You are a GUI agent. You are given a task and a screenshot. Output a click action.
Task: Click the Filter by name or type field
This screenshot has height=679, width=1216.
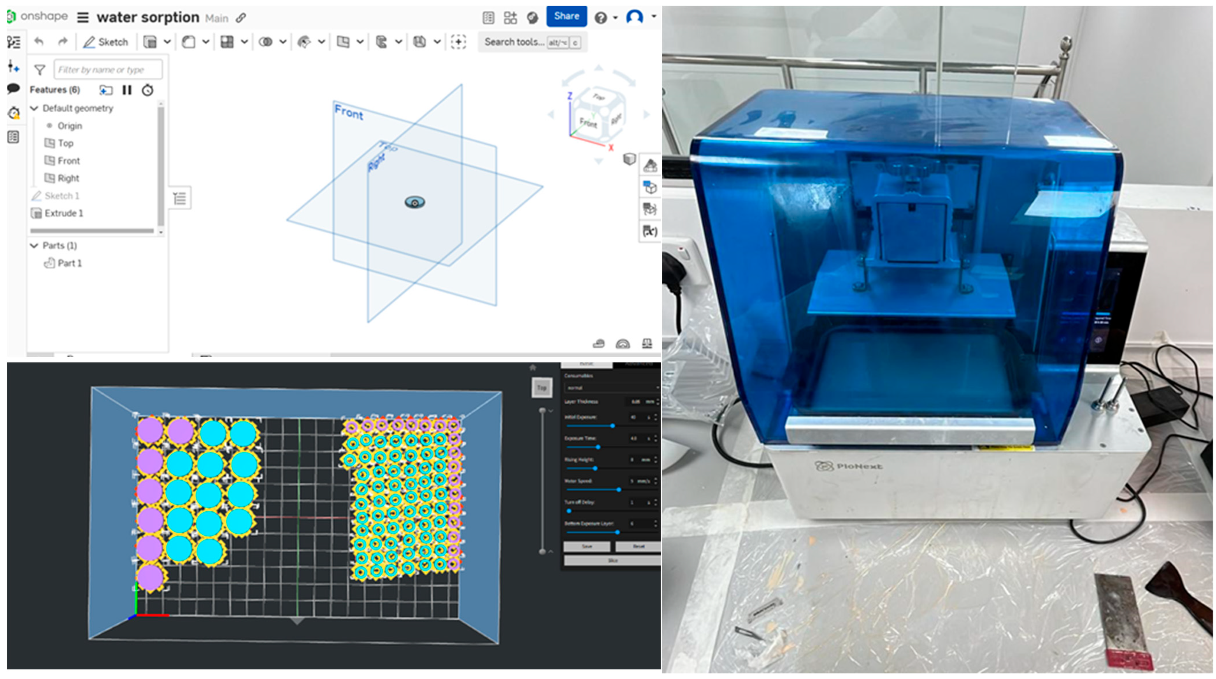pyautogui.click(x=108, y=70)
